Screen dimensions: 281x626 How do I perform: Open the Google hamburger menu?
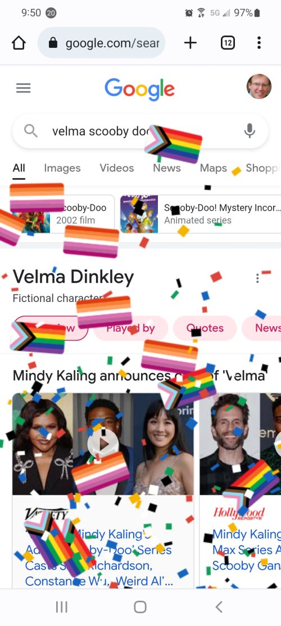(24, 88)
